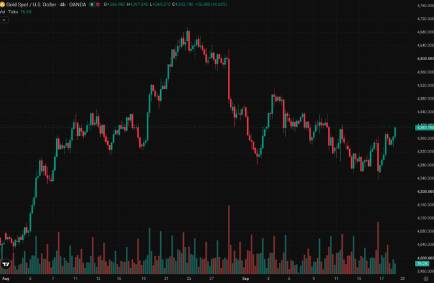434x283 pixels.
Task: Click the 4,600.000 price axis label
Action: [x=425, y=59]
